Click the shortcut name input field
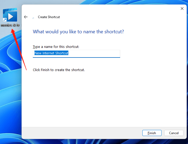The height and width of the screenshot is (144, 188). 76,54
